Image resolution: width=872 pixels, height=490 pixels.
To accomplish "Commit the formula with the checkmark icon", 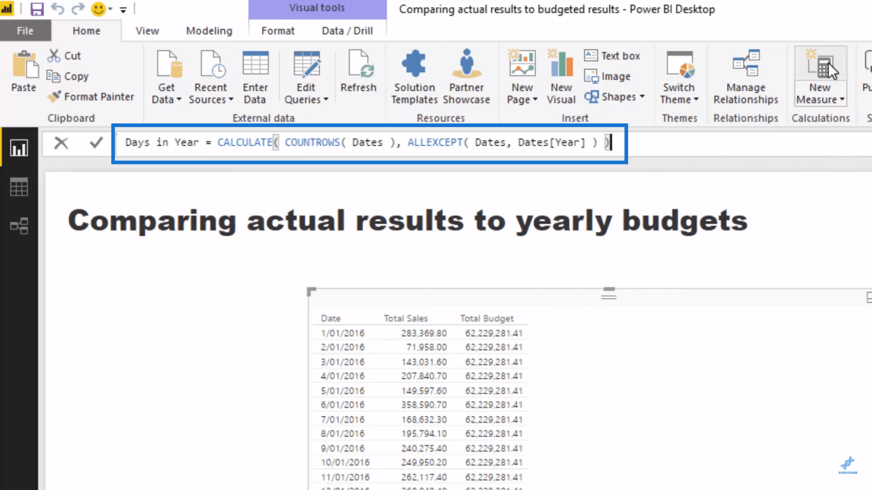I will pos(96,143).
